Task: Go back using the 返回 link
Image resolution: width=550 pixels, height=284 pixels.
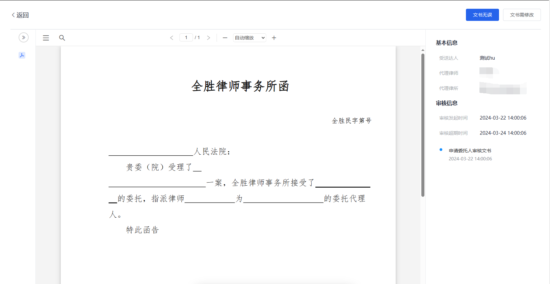Action: pos(20,15)
